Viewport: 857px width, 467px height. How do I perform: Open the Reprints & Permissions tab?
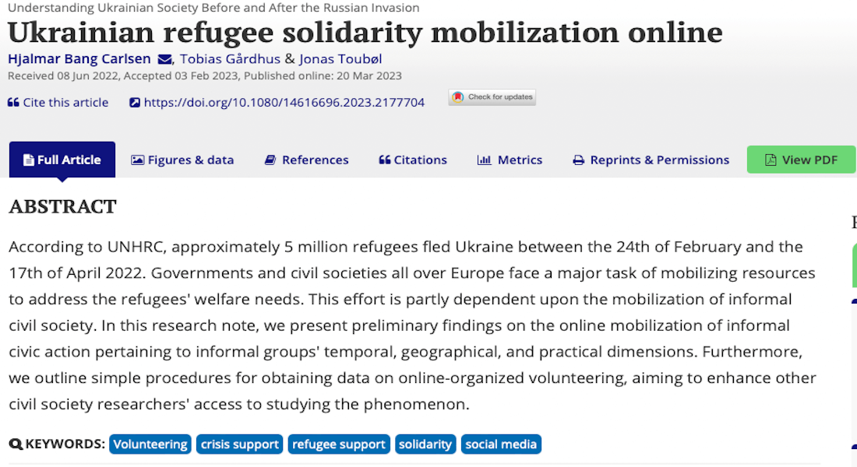tap(651, 160)
